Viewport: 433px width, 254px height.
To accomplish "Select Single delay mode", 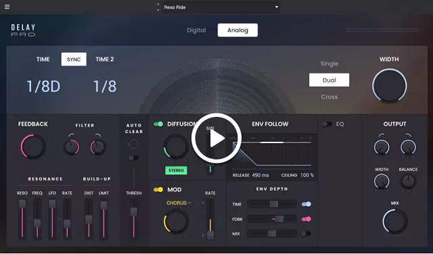I will pyautogui.click(x=329, y=63).
